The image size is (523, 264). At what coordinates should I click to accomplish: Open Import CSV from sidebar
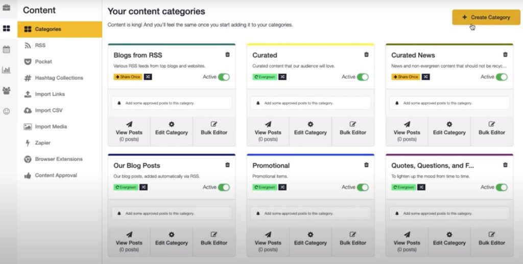49,111
